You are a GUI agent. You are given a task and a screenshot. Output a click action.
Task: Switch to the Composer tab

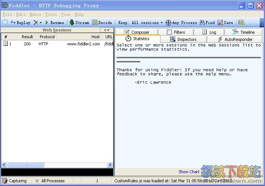tap(136, 32)
